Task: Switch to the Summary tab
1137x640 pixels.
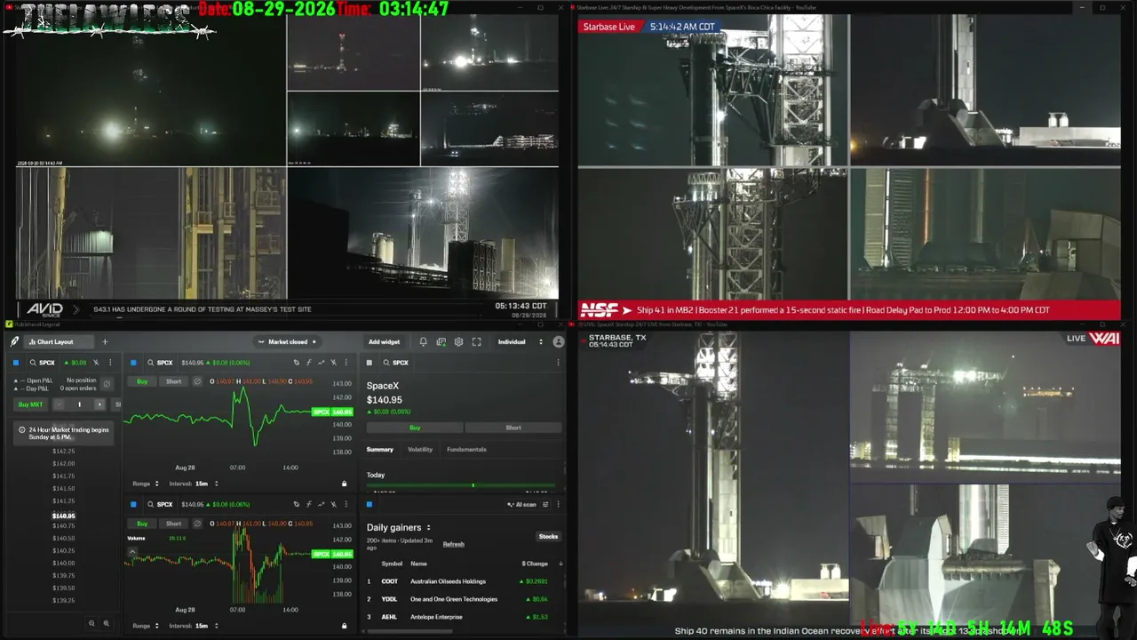Action: [x=380, y=450]
